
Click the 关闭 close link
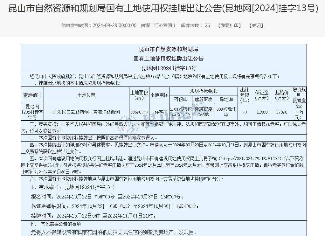point(256,25)
